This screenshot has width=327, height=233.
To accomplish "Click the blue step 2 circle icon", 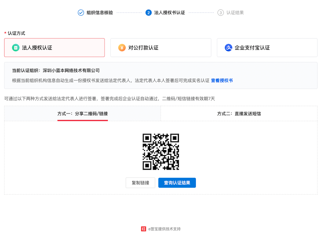I will click(x=149, y=13).
